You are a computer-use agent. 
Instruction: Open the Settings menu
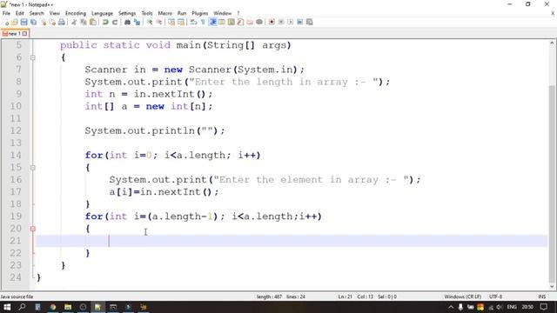(127, 13)
